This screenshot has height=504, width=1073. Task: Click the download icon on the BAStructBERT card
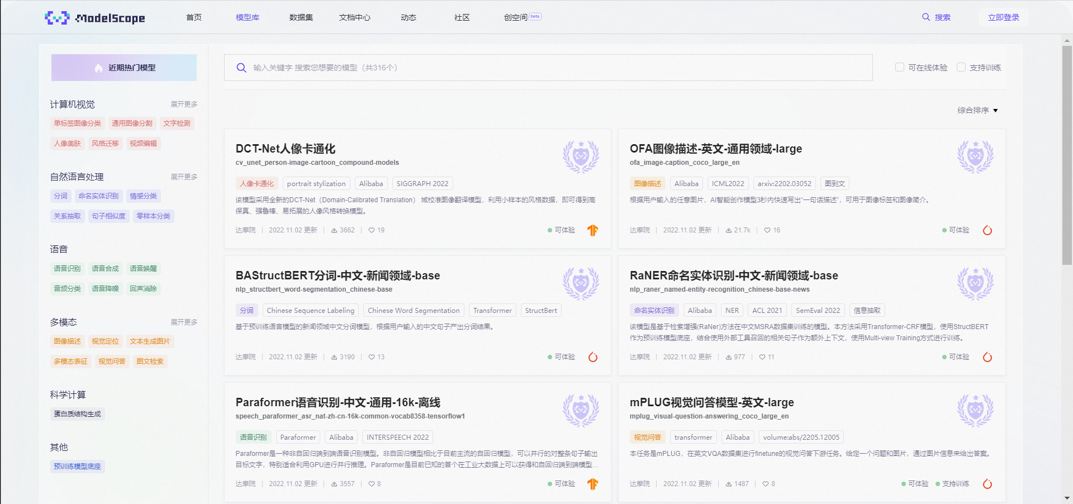(334, 357)
